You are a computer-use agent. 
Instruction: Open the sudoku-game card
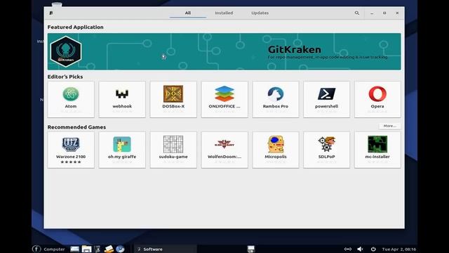[173, 150]
